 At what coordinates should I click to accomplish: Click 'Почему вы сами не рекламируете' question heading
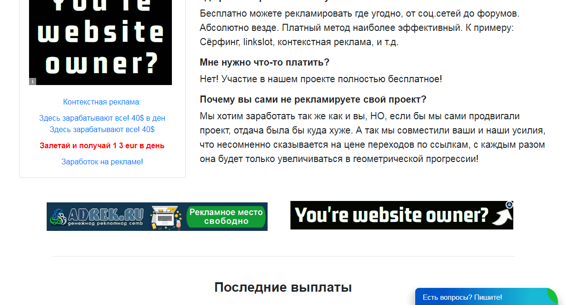tap(313, 99)
